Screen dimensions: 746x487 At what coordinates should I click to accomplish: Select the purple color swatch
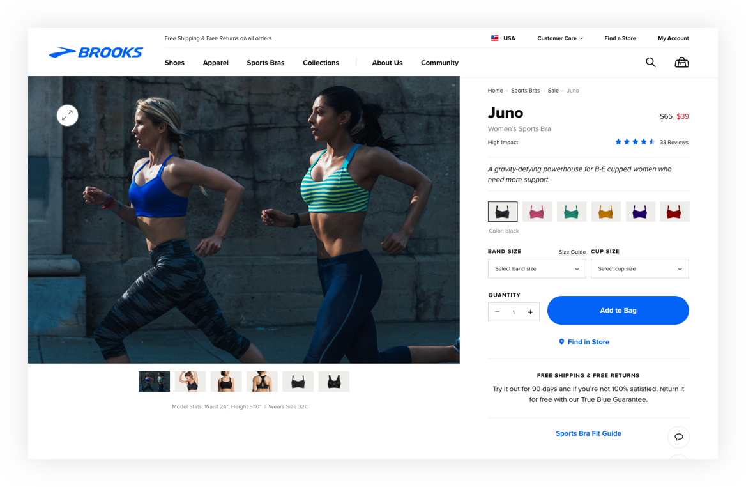pos(640,212)
